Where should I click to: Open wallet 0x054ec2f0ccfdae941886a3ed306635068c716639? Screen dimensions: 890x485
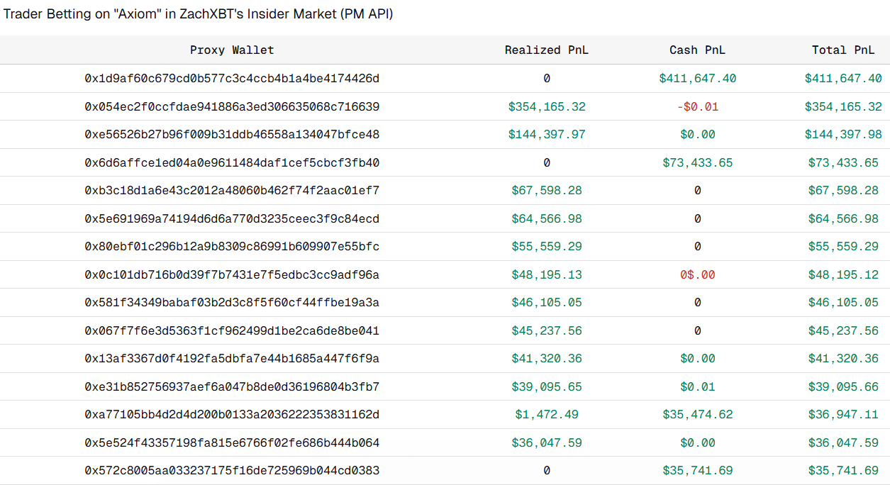[232, 106]
